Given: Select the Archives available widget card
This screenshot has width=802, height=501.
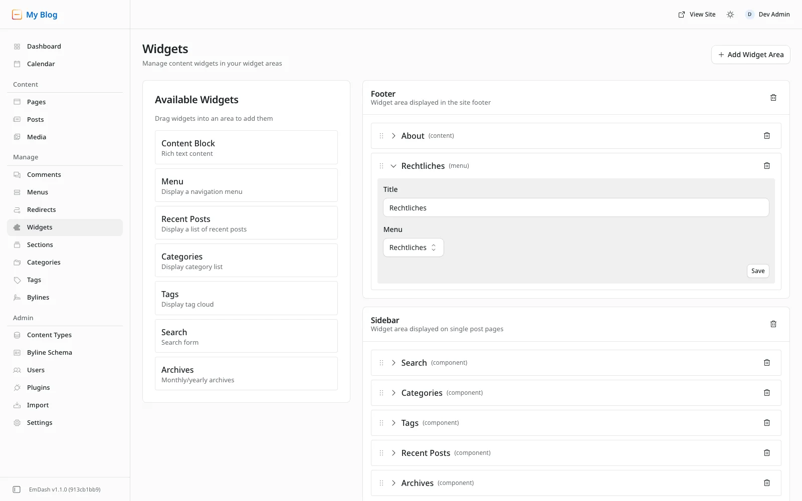Looking at the screenshot, I should click(x=246, y=374).
